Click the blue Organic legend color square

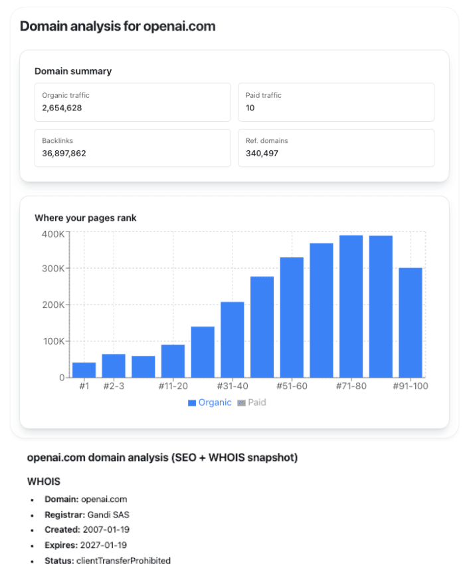(x=192, y=403)
